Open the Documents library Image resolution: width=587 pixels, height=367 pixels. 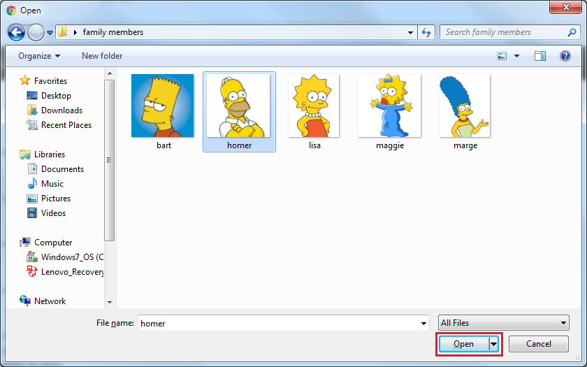pyautogui.click(x=62, y=169)
